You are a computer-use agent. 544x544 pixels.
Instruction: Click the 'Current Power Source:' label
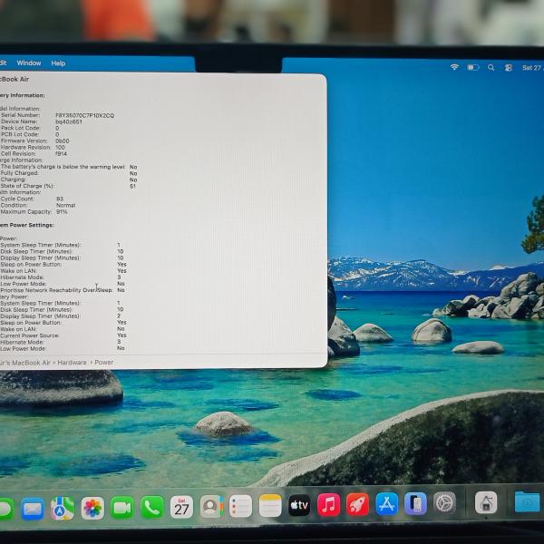30,335
